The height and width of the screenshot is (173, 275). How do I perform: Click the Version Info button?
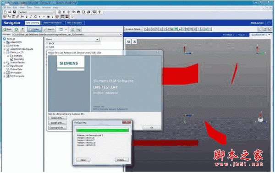(57, 118)
